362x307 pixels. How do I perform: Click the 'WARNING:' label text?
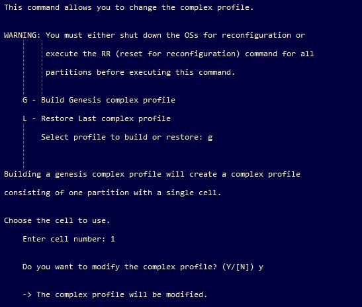tap(23, 35)
